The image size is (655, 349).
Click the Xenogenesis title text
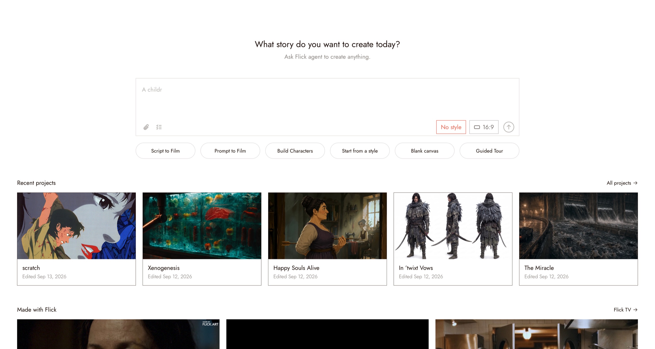tap(164, 268)
